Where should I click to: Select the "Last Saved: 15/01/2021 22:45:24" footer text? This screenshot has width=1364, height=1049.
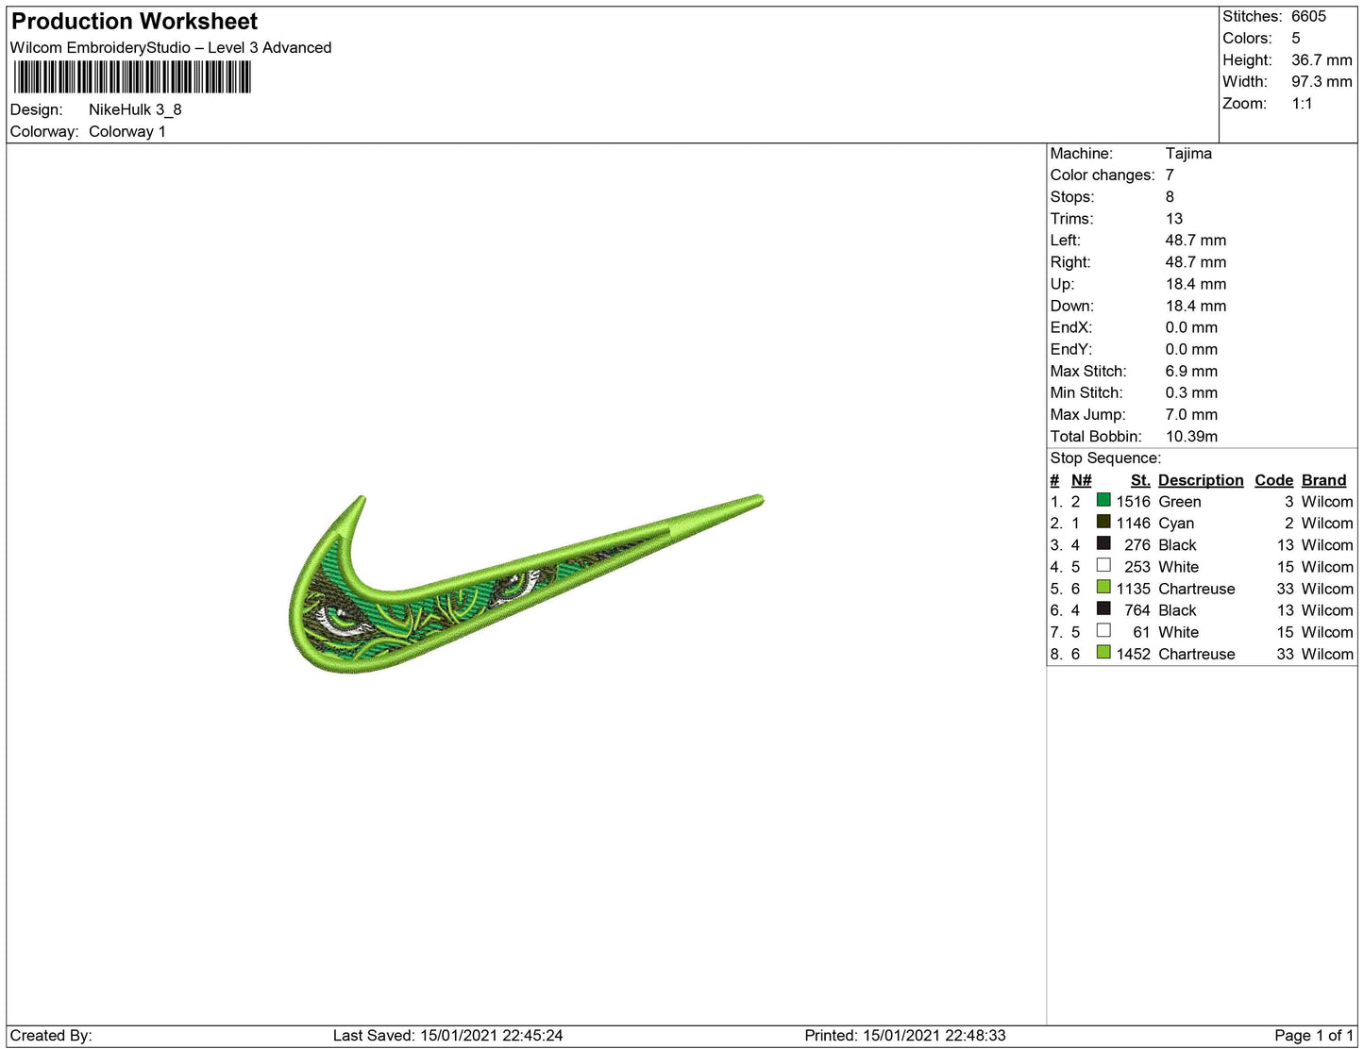click(447, 1035)
